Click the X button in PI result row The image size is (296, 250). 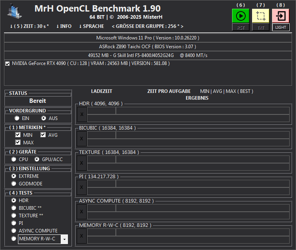click(81, 187)
